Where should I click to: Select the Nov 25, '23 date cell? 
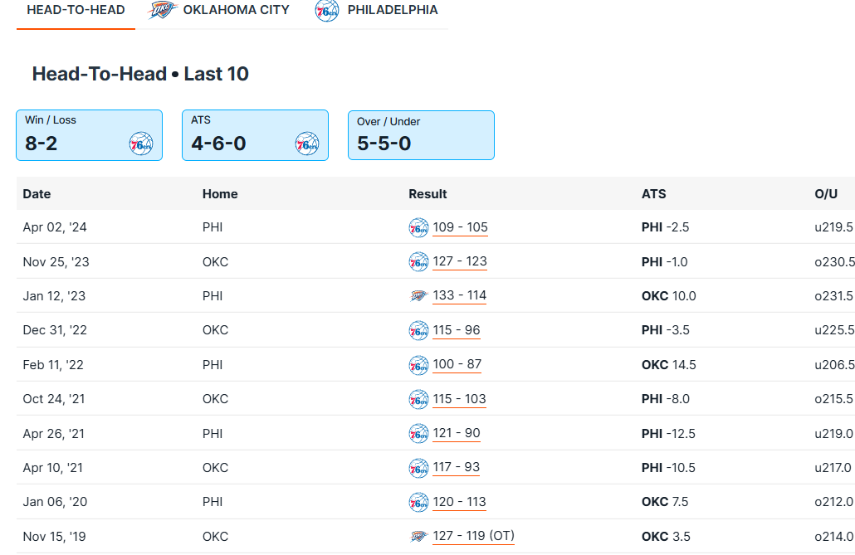[x=56, y=262]
